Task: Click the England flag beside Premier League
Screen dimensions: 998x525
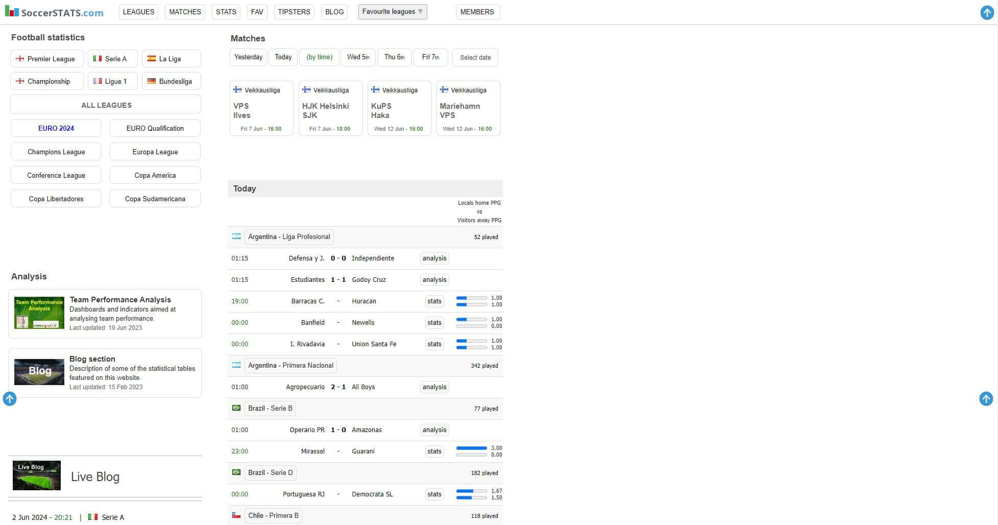Action: (x=20, y=58)
